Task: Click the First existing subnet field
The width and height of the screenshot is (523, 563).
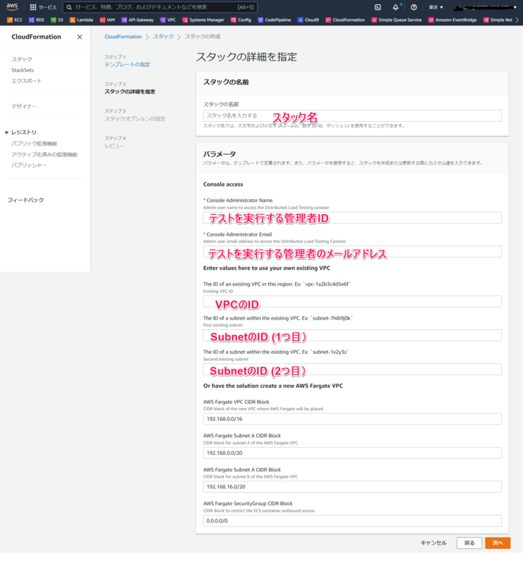Action: (x=352, y=336)
